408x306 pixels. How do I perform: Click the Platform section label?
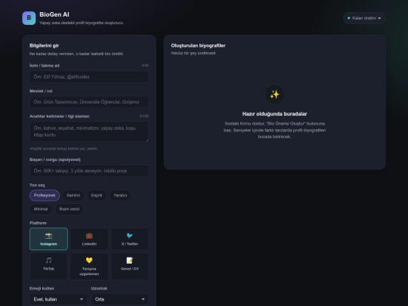(x=38, y=223)
